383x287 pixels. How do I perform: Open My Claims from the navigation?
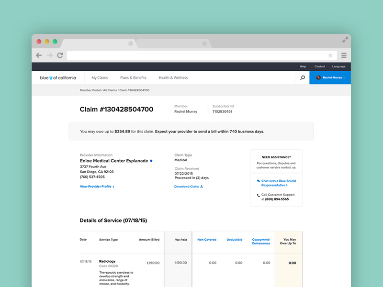pyautogui.click(x=99, y=77)
